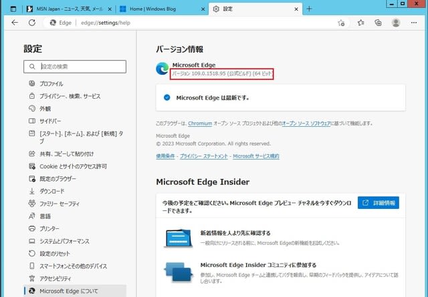
Task: Click the Edge site identity icon
Action: pyautogui.click(x=53, y=23)
